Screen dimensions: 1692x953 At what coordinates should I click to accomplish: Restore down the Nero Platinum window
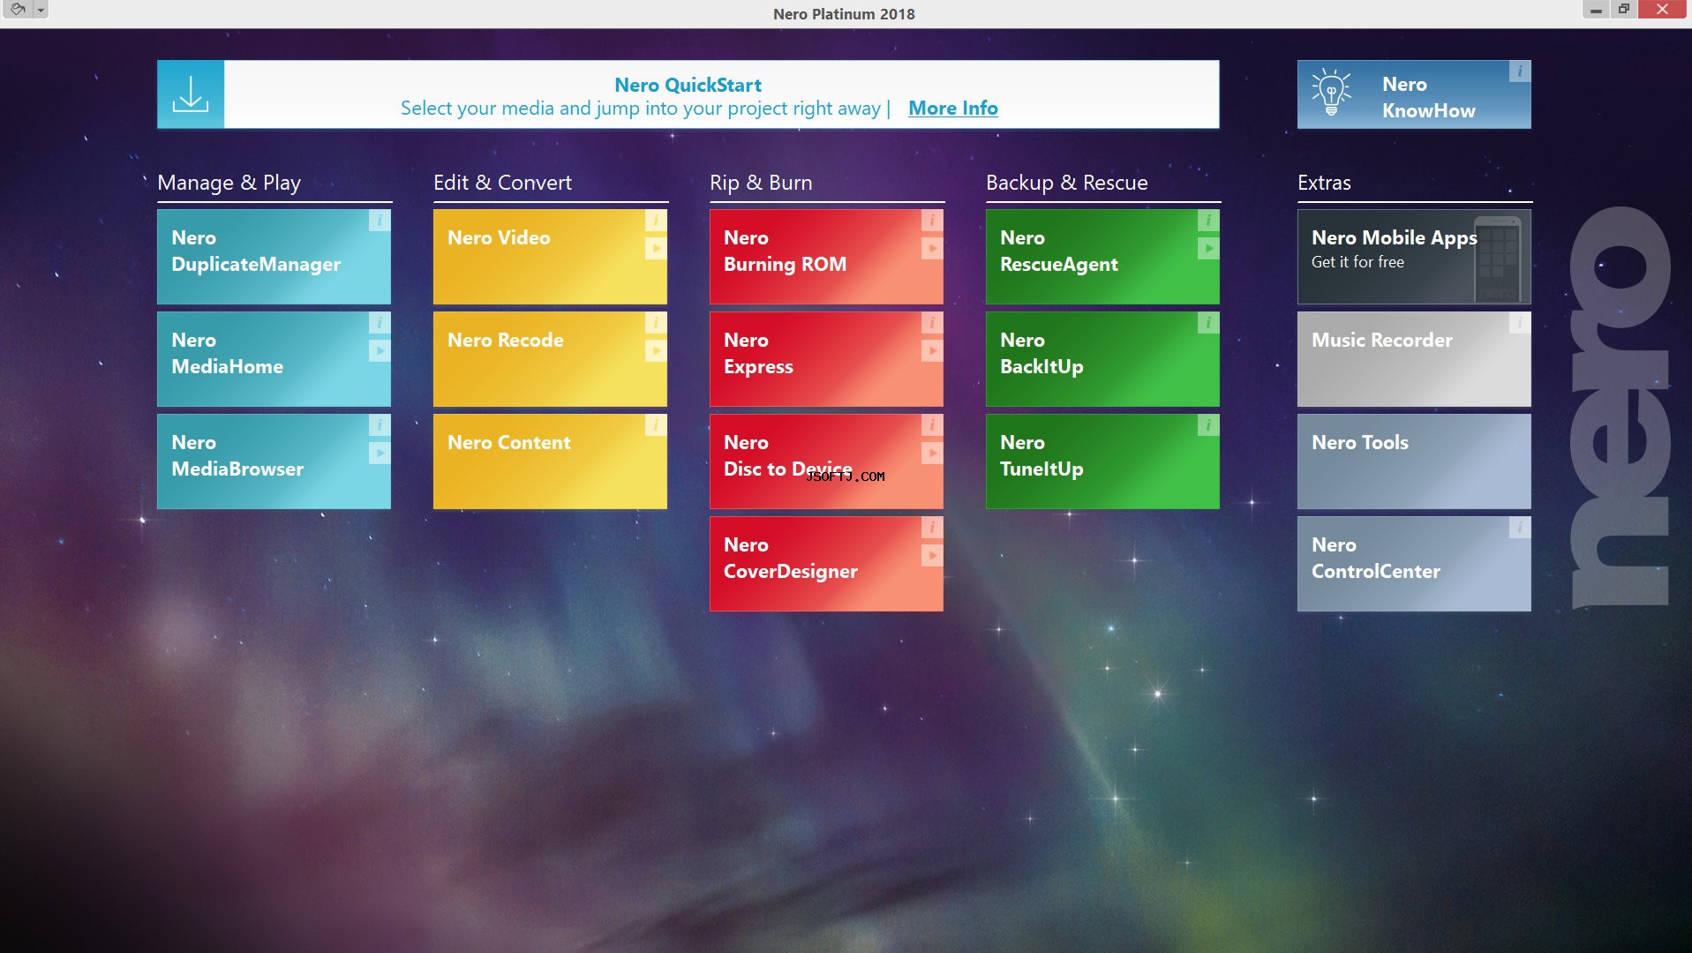click(x=1623, y=10)
